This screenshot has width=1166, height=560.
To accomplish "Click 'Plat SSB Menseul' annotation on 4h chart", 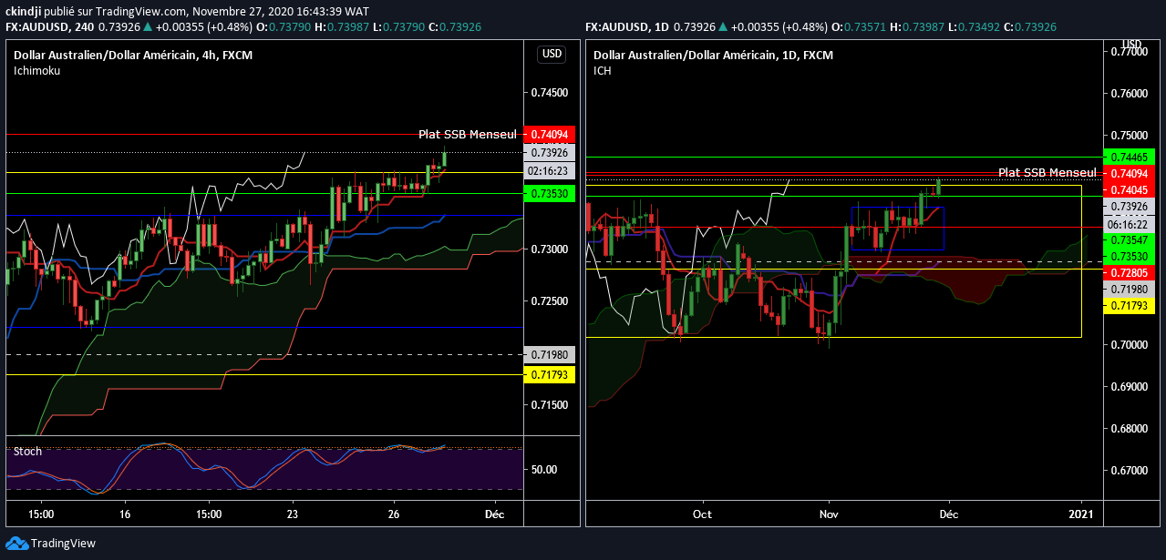I will click(468, 134).
